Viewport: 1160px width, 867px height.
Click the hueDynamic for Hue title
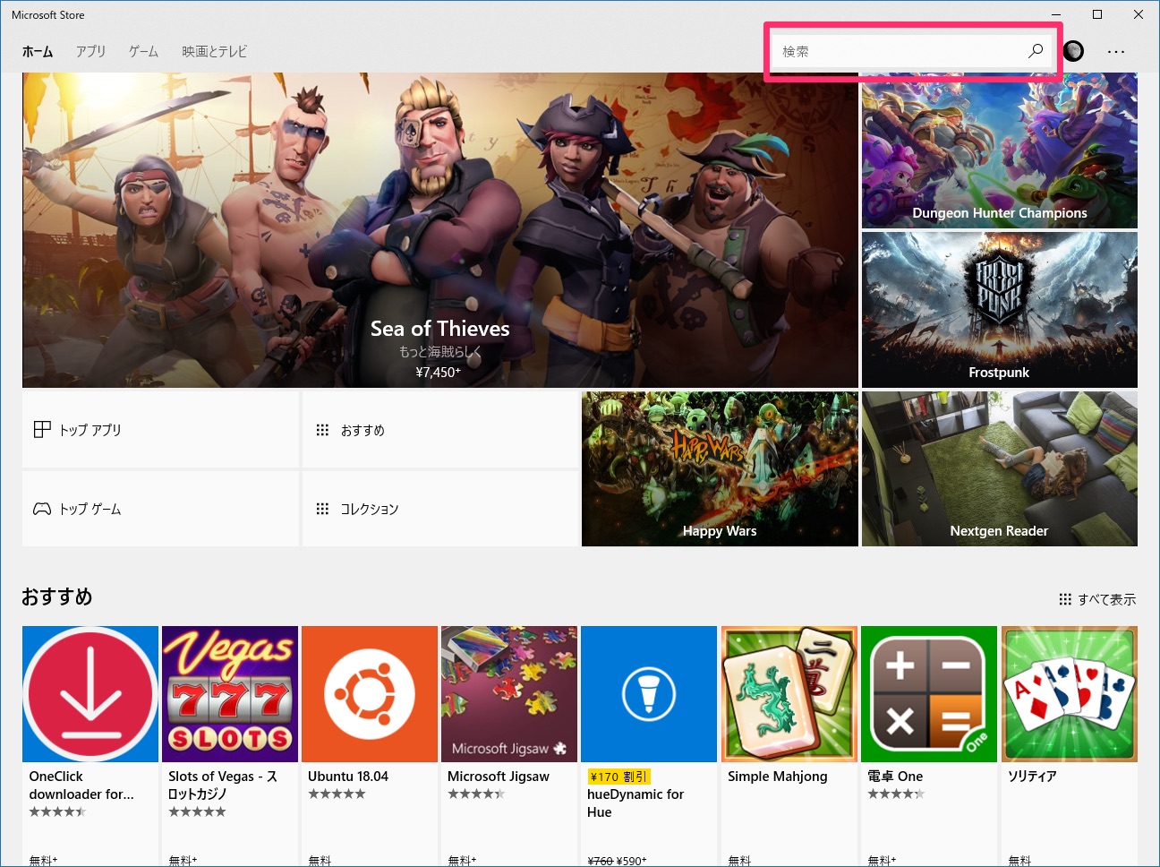coord(635,803)
